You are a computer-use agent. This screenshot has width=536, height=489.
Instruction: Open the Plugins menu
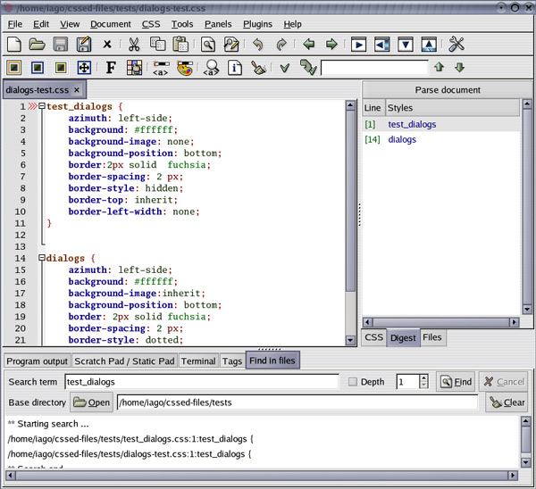pyautogui.click(x=257, y=24)
